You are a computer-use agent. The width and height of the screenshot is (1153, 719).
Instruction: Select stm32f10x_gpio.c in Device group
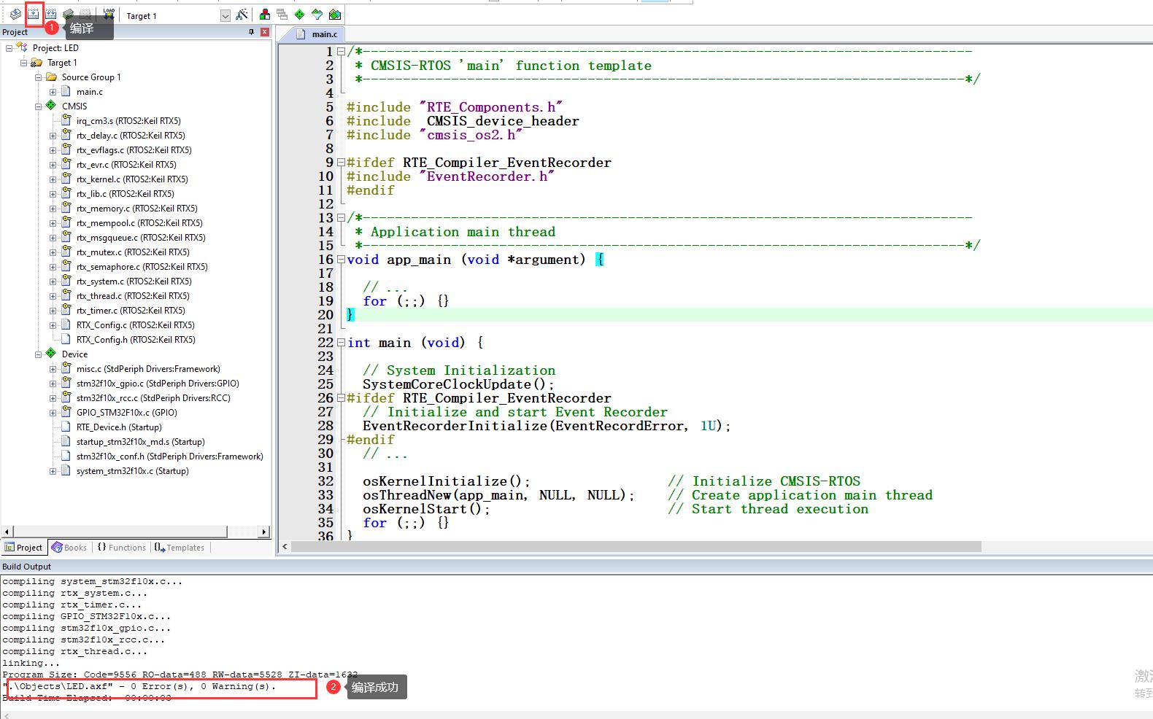[158, 384]
